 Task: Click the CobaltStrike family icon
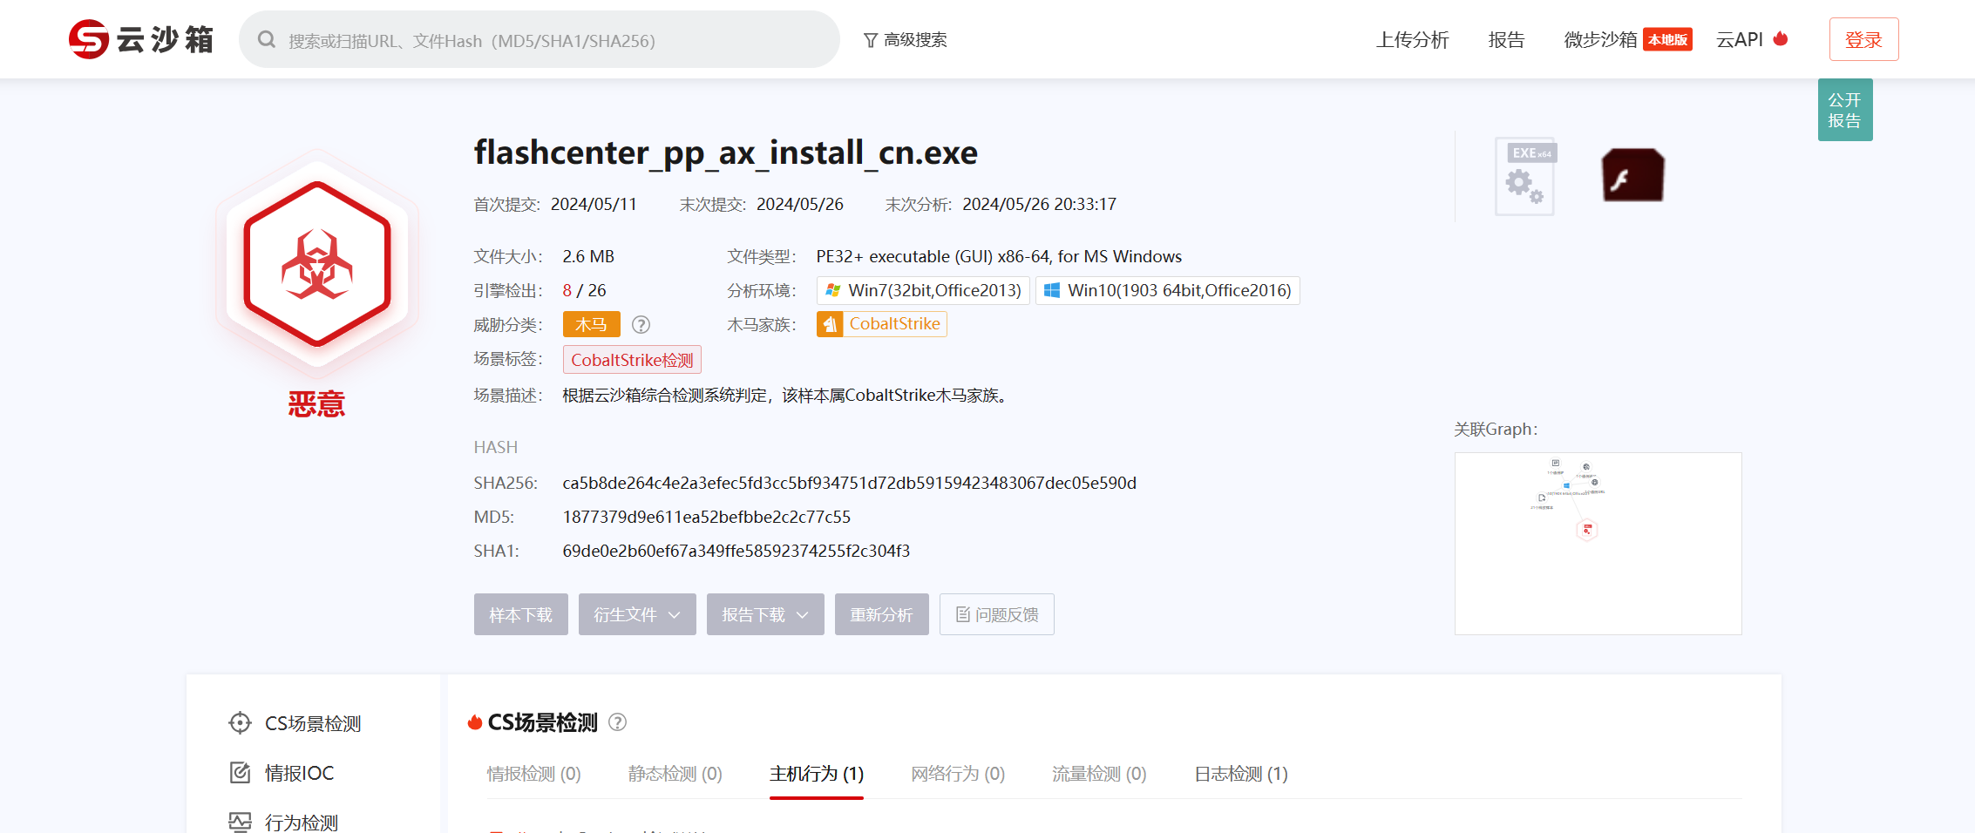click(830, 324)
